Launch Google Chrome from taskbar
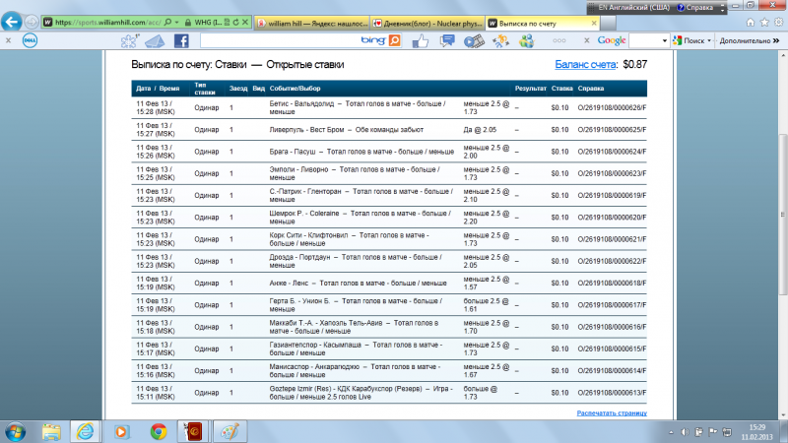Image resolution: width=788 pixels, height=443 pixels. (x=159, y=432)
